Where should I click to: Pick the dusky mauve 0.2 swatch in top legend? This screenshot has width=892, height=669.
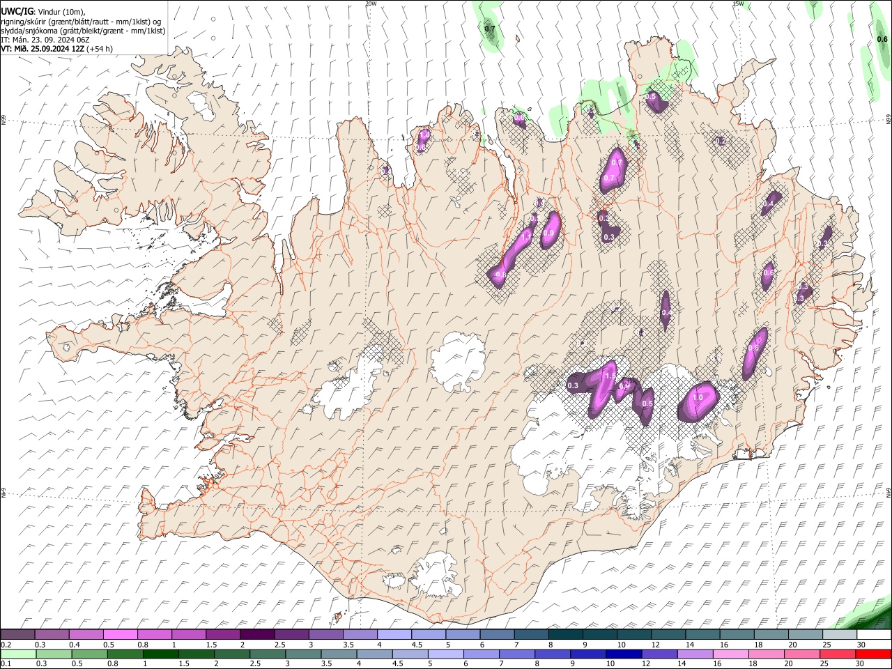[x=18, y=634]
